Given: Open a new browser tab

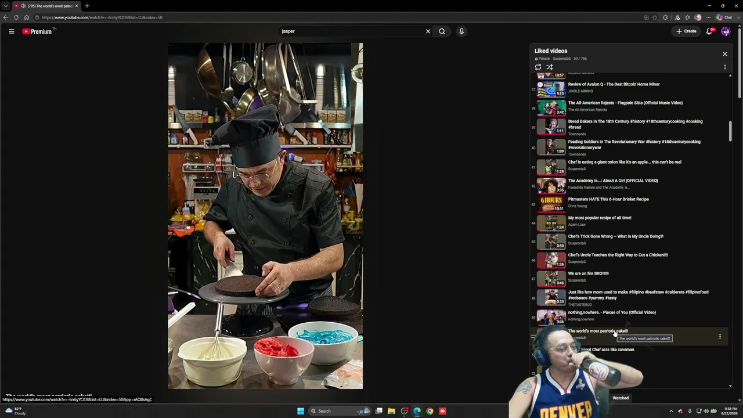Looking at the screenshot, I should coord(87,6).
